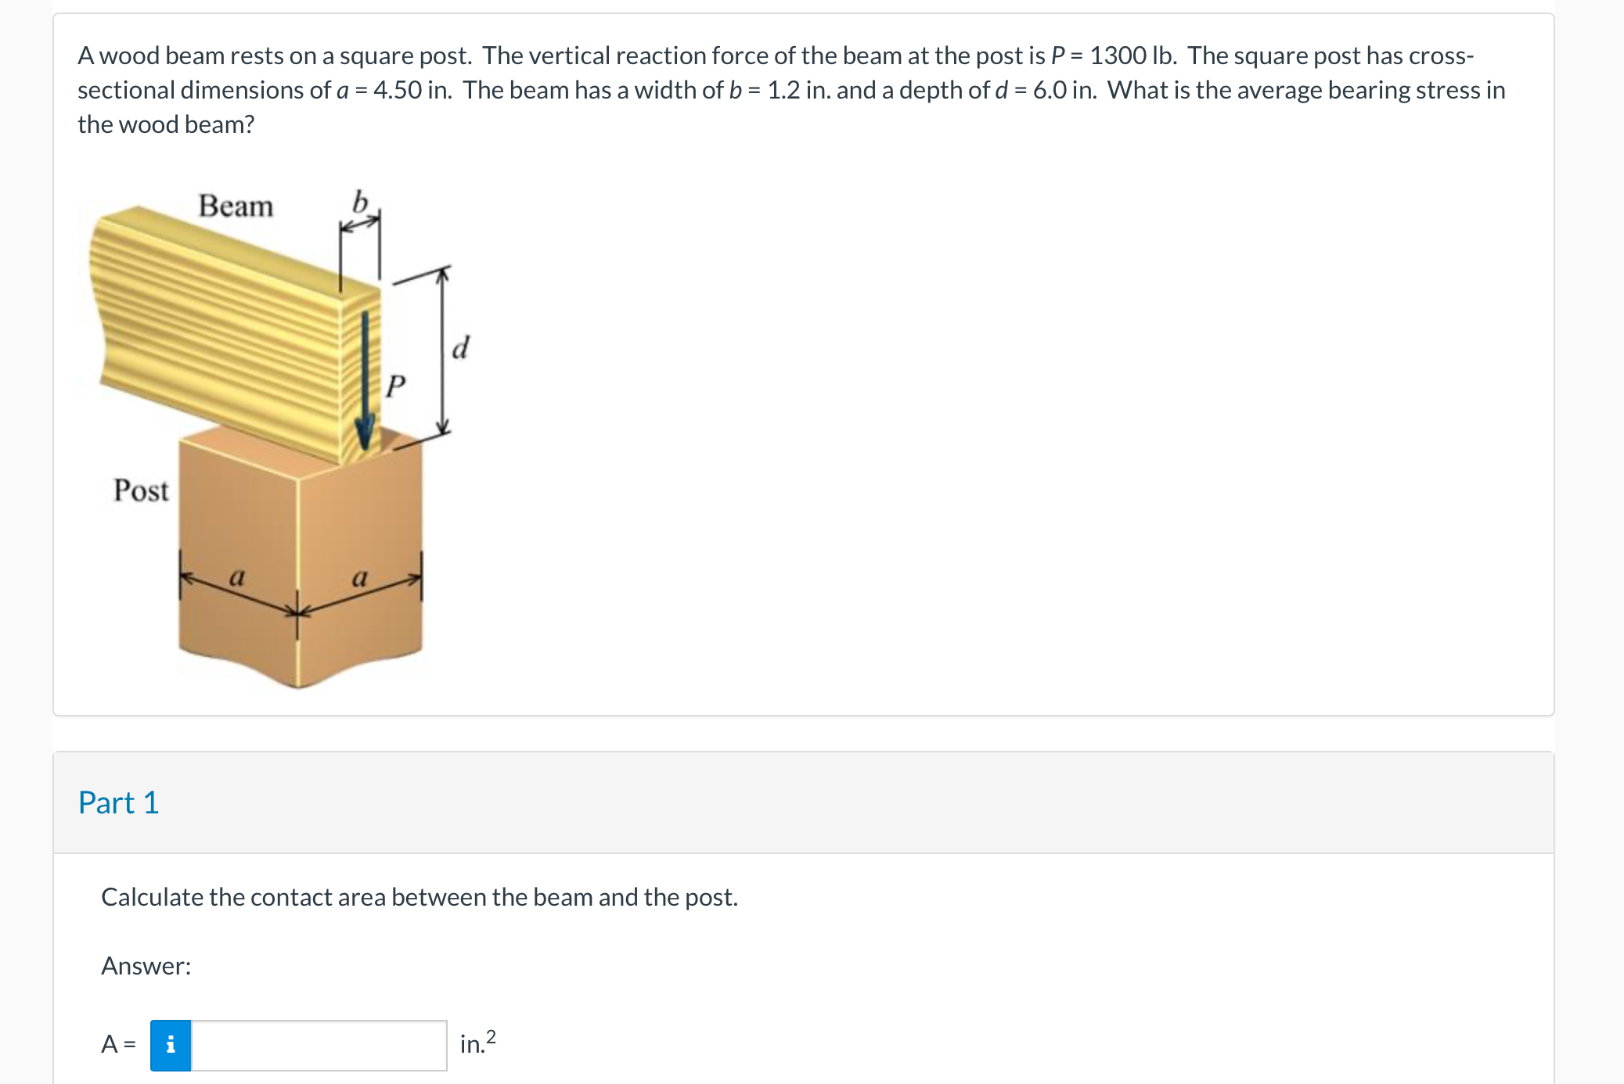Click the problem statement text block
The image size is (1624, 1084).
pos(783,88)
